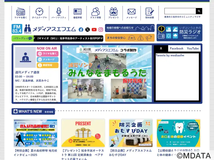
Task: Open the メッセージ envelope icon
Action: tap(132, 13)
